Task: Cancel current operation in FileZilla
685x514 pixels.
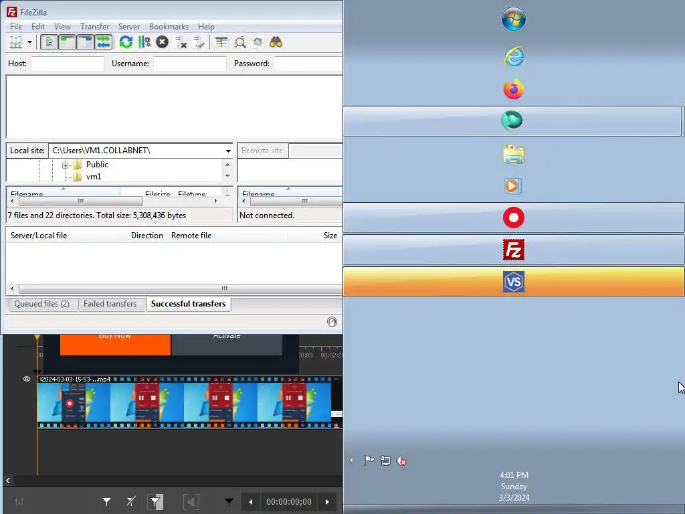Action: click(162, 42)
